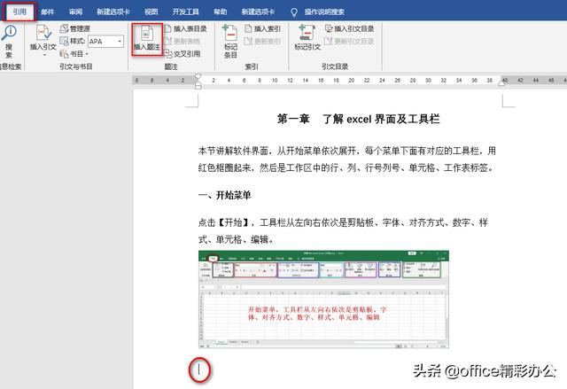Click the 更新引文目录 button
Viewport: 567px width, 389px height.
349,42
